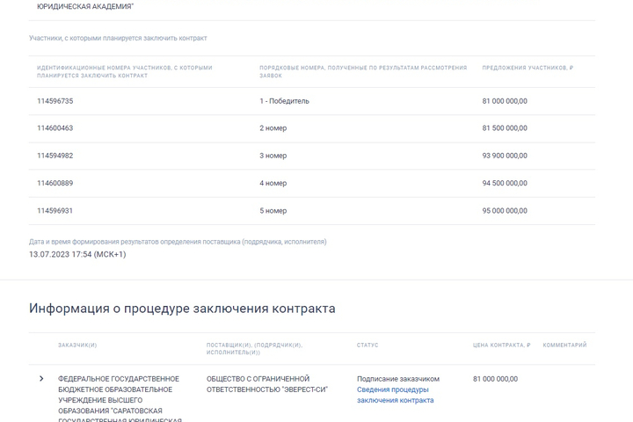Click the 'Цена контракта, ₽' column header
Screen dimensions: 633x422
501,346
